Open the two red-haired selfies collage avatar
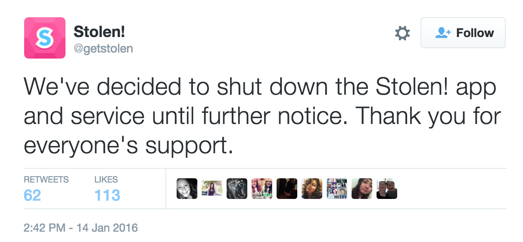The height and width of the screenshot is (242, 523). click(262, 189)
